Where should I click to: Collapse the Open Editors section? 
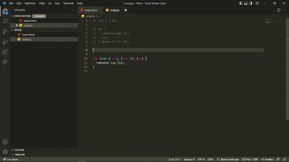pos(12,16)
